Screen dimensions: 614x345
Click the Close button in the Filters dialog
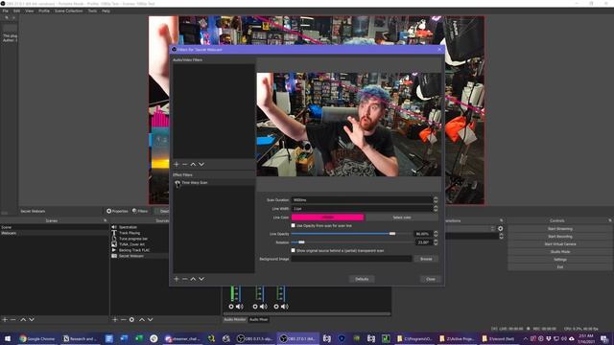click(431, 279)
